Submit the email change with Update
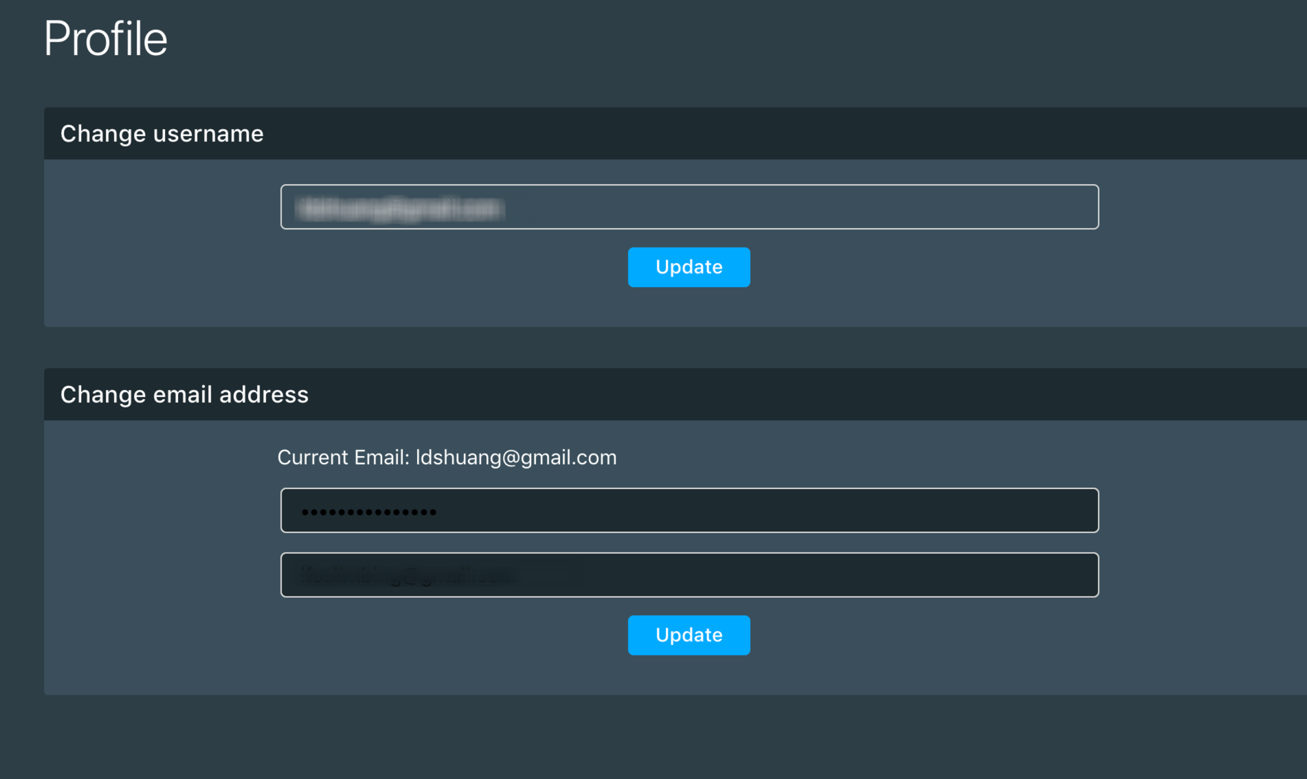1307x779 pixels. coord(689,635)
